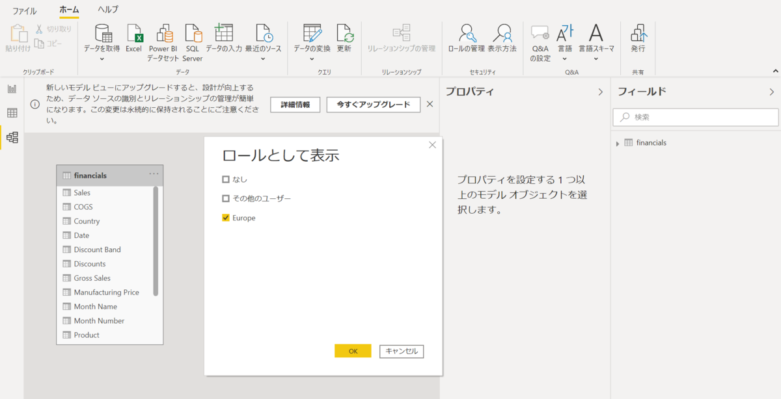Switch to Model view in left sidebar
This screenshot has height=399, width=781.
pos(11,137)
